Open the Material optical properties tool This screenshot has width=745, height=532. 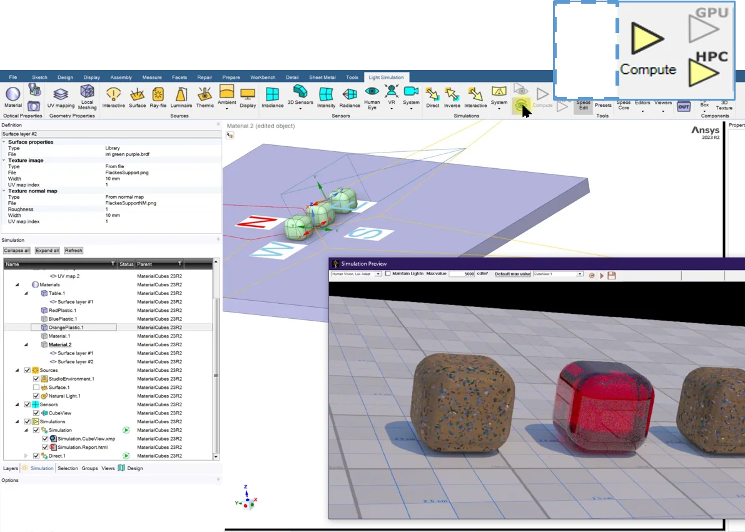pos(13,97)
